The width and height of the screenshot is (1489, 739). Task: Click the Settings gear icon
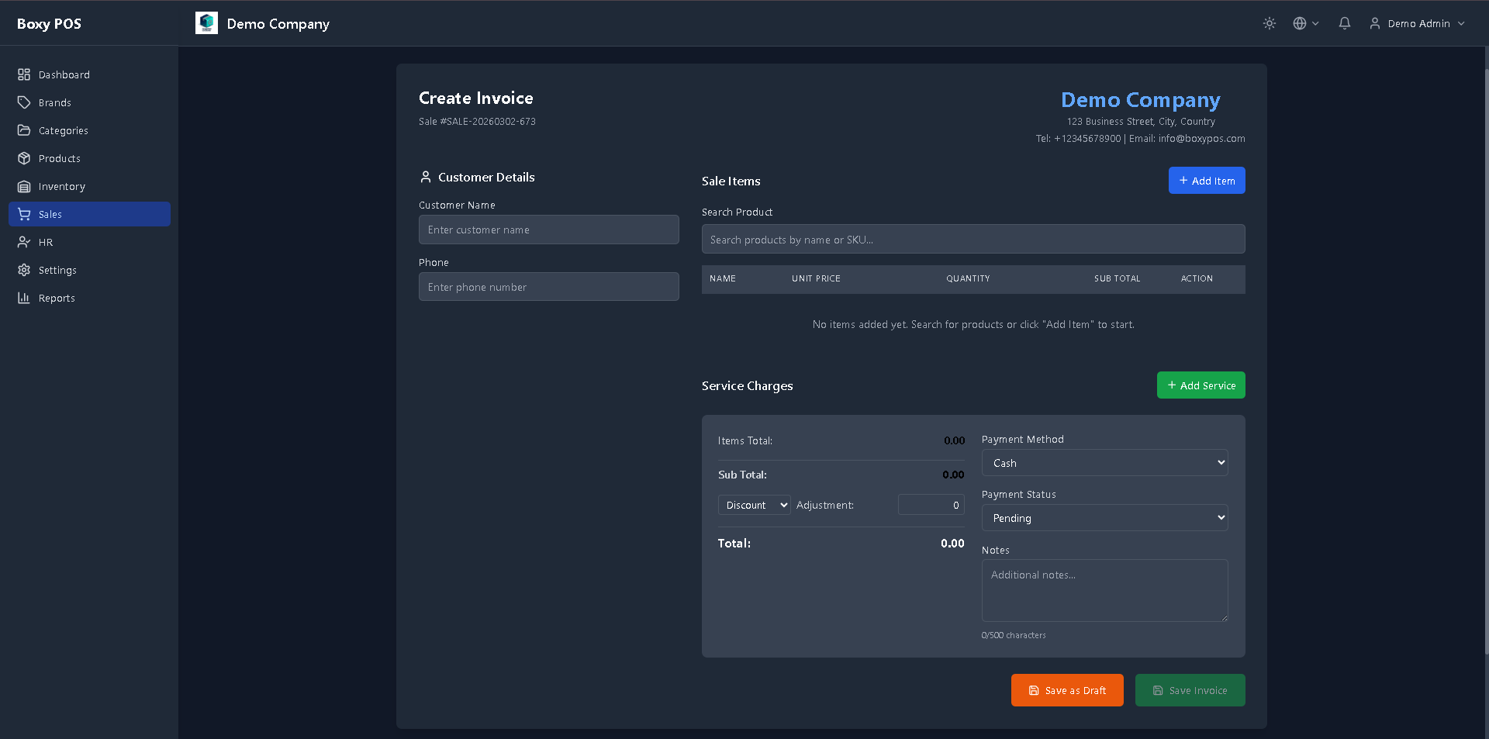24,270
